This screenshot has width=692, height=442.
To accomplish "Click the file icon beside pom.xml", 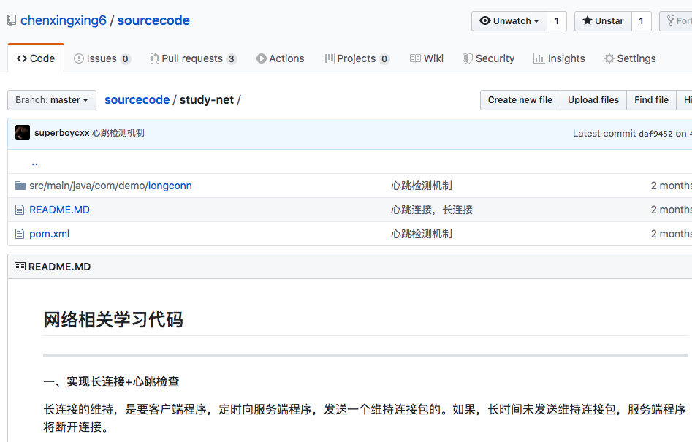I will (x=20, y=234).
